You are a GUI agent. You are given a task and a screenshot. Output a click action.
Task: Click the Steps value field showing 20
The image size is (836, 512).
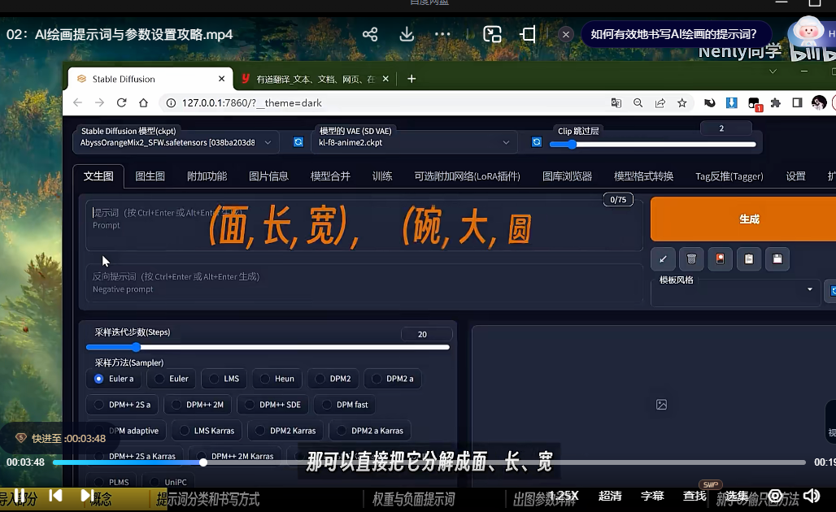426,334
